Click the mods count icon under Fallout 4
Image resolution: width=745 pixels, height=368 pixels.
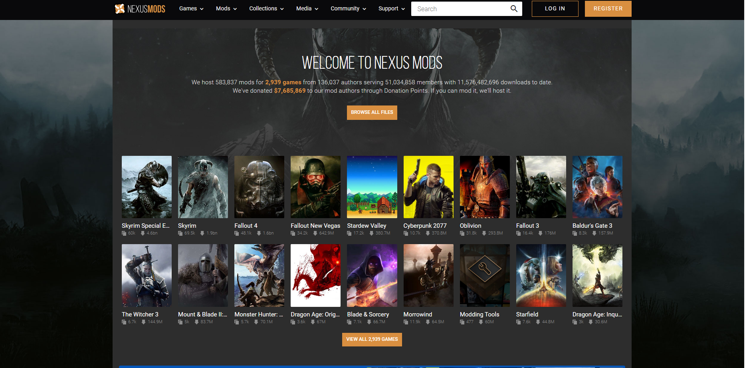click(x=237, y=233)
